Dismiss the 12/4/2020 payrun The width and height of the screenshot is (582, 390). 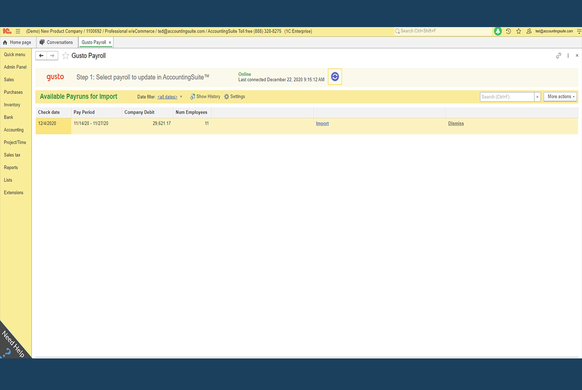[456, 123]
